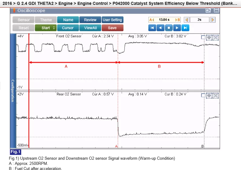241x170 pixels.
Task: Toggle the Rear O2 Sensor channel checkbox
Action: 203,95
